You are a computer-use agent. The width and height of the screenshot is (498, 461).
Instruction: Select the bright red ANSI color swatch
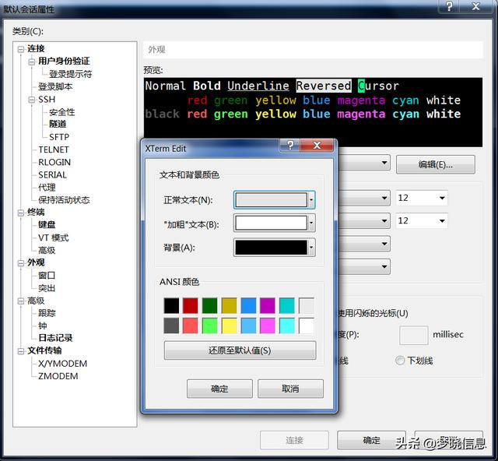tap(191, 326)
